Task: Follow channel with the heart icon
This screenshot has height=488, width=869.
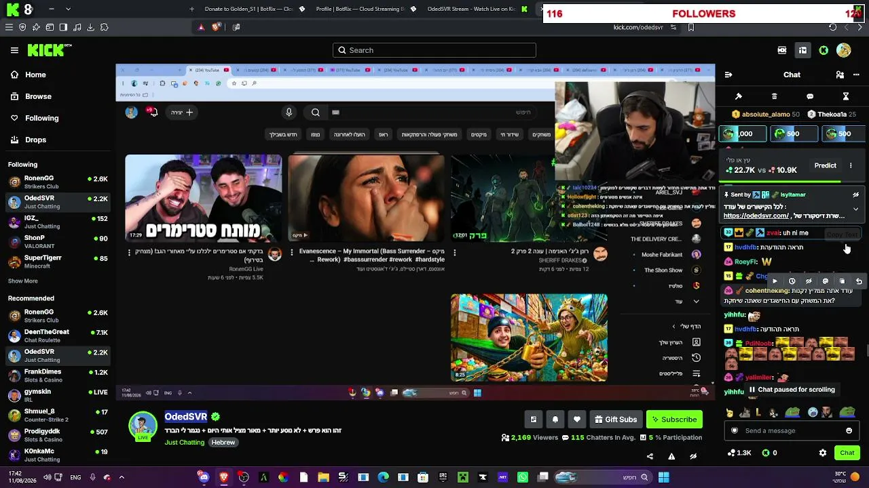Action: click(577, 420)
